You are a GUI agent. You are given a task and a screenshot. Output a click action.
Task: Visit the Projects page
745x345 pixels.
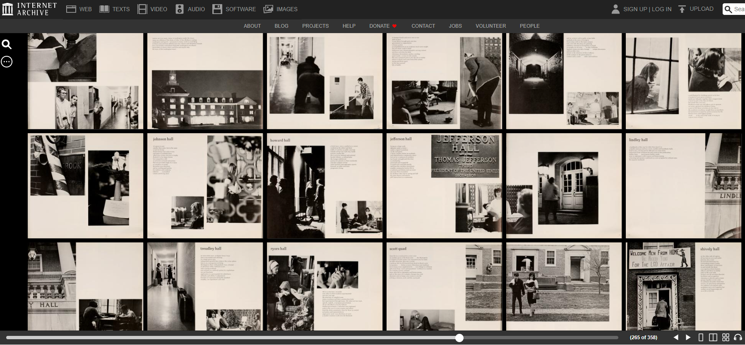315,26
